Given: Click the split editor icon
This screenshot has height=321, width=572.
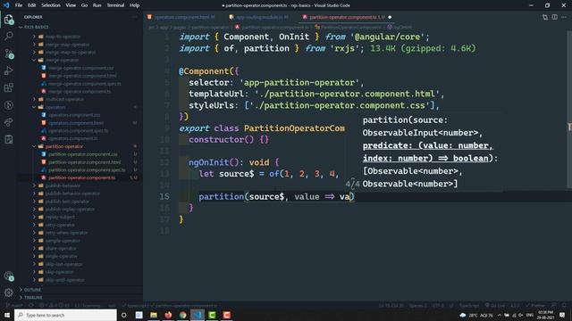Looking at the screenshot, I should tap(554, 17).
